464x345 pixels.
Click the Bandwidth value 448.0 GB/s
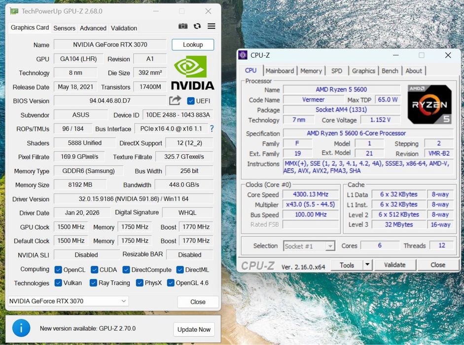[184, 185]
